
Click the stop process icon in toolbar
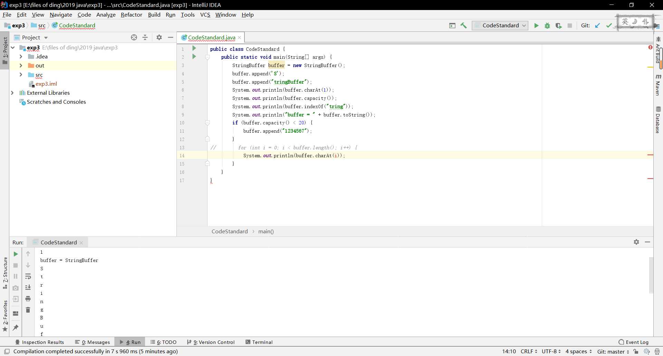click(x=570, y=26)
